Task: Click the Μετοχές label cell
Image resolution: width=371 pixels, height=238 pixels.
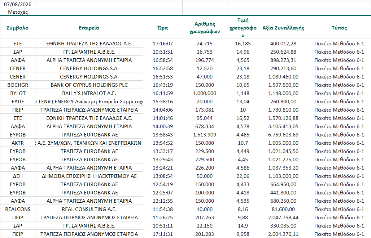Action: (x=18, y=12)
